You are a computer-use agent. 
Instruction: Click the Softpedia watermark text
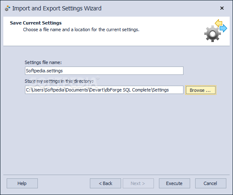click(64, 82)
